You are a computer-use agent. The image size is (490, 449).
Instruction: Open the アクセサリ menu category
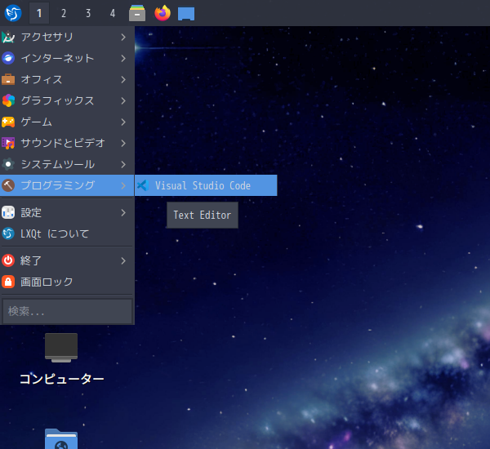point(67,37)
